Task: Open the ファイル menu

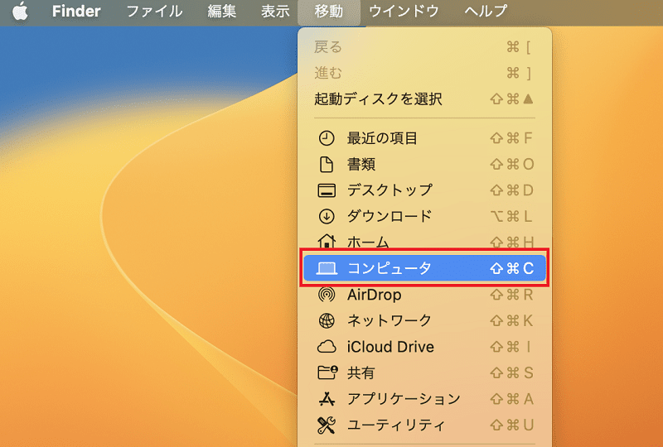Action: (154, 12)
